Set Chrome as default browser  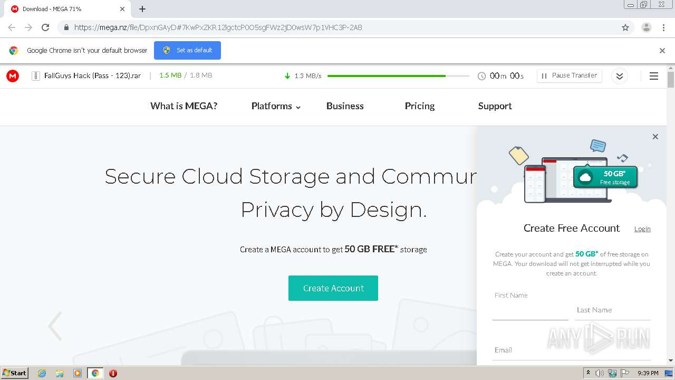[187, 51]
